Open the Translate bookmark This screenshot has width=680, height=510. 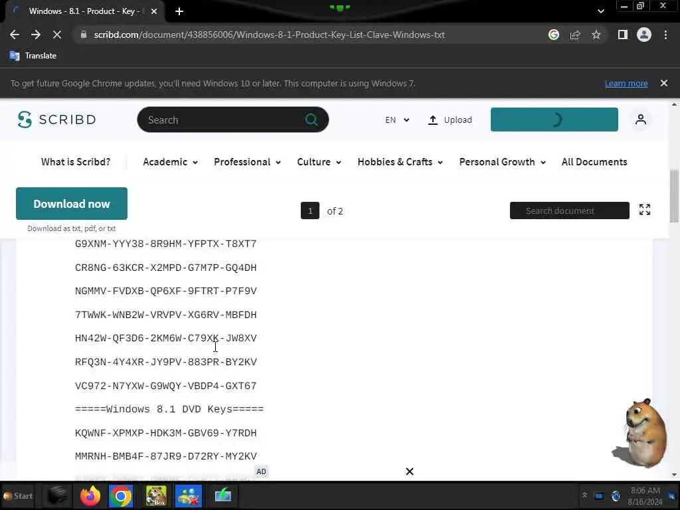click(33, 56)
